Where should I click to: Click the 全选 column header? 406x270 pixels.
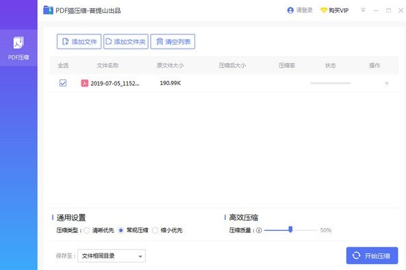point(63,65)
